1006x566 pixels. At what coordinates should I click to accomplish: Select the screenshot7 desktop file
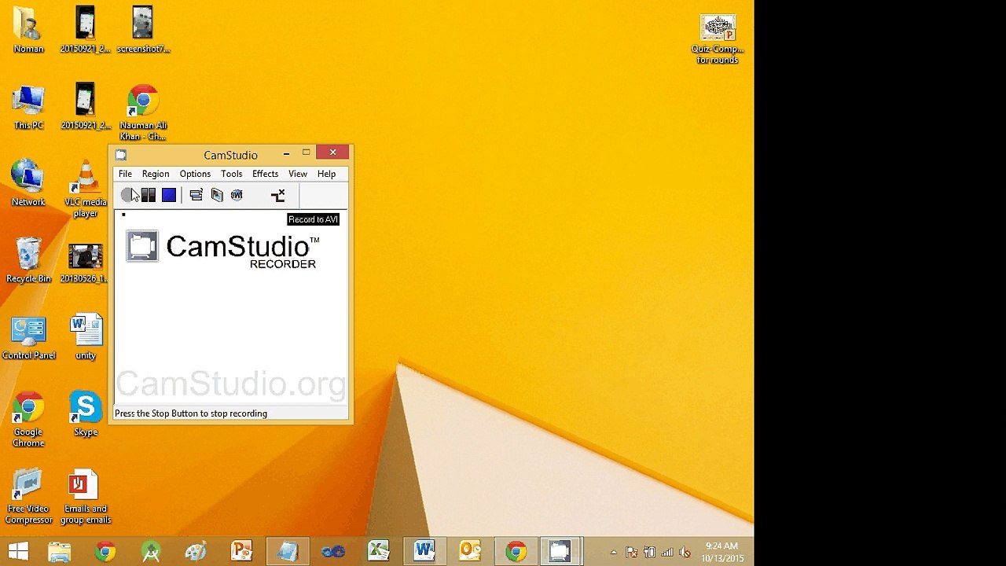pos(143,31)
